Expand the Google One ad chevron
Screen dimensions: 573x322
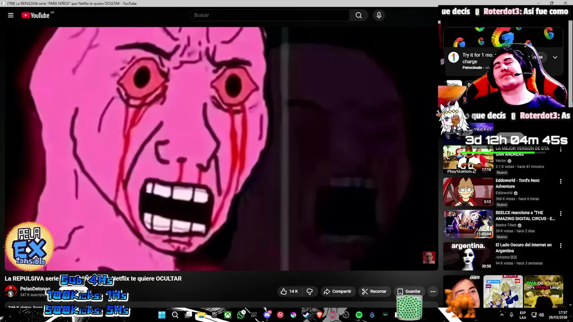[x=555, y=57]
